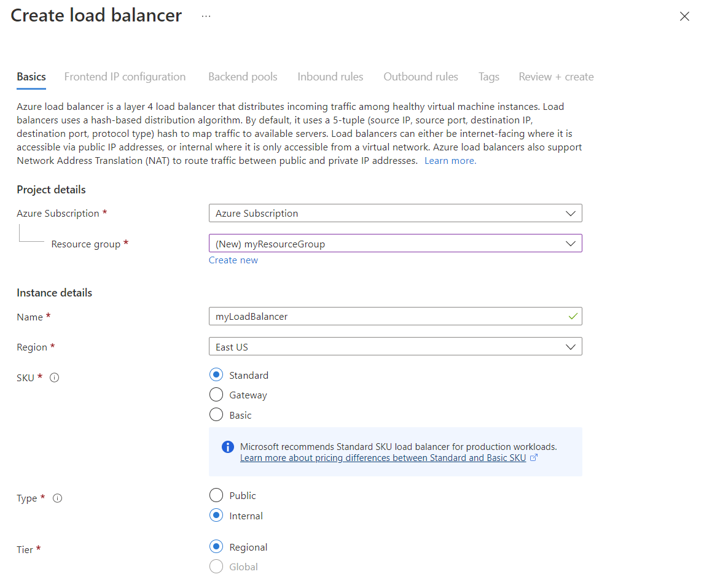Expand the Resource group dropdown

point(395,243)
